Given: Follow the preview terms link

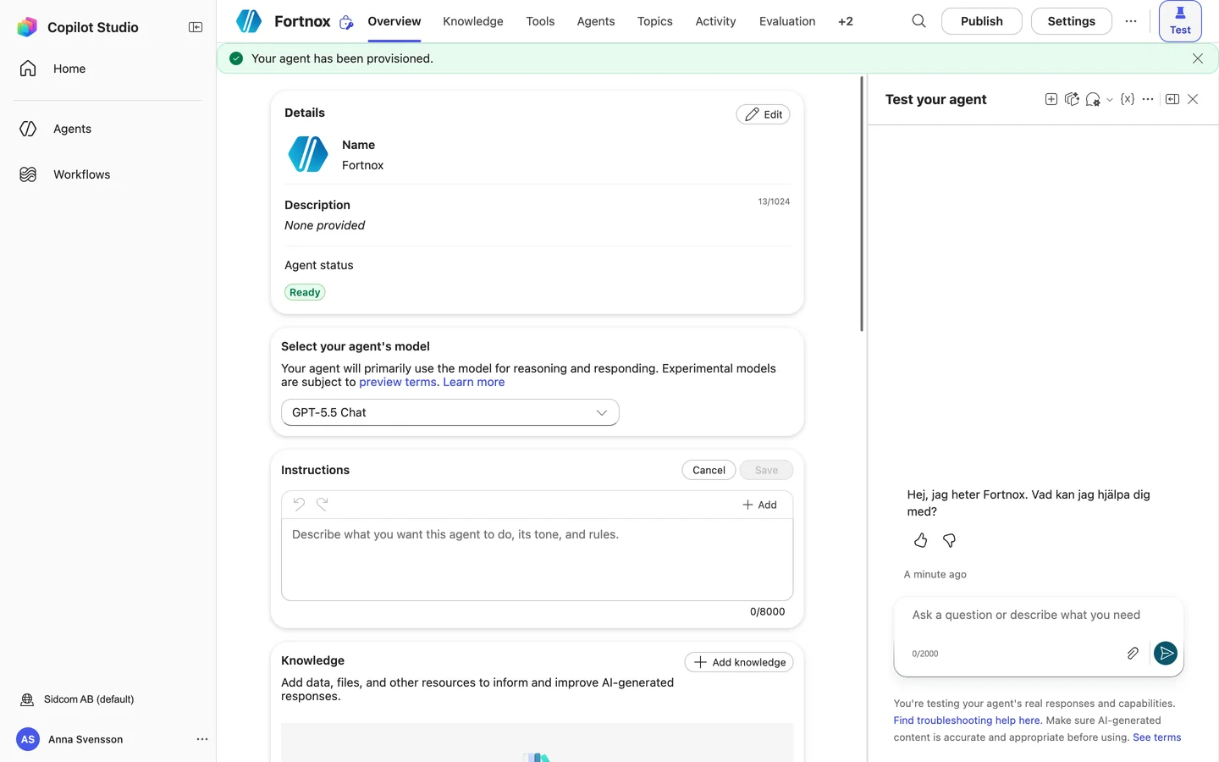Looking at the screenshot, I should (x=398, y=382).
